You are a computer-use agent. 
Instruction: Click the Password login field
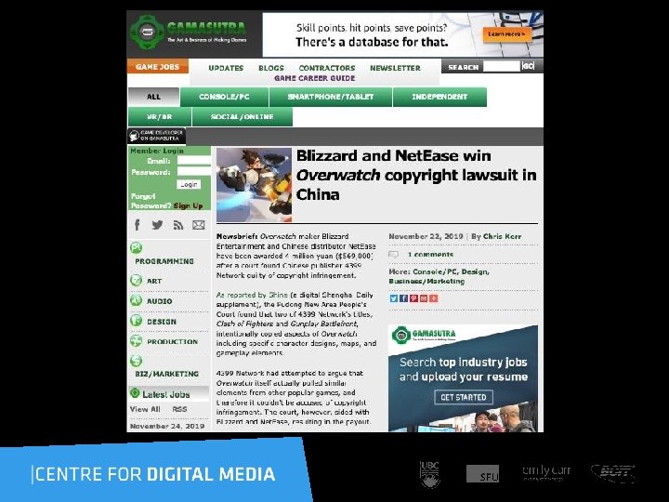pyautogui.click(x=193, y=171)
